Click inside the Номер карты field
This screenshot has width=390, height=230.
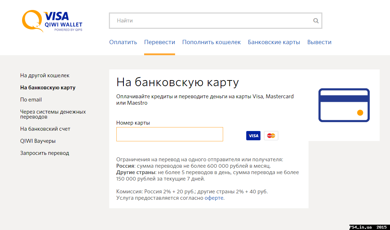[x=169, y=134]
